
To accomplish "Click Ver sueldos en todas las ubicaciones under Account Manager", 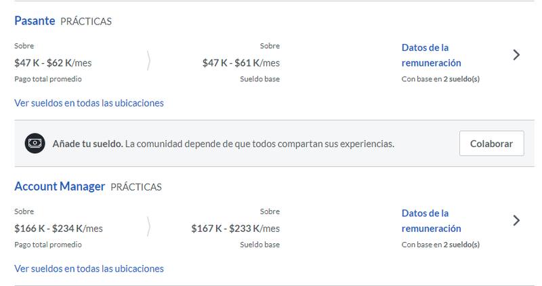I will (x=89, y=268).
